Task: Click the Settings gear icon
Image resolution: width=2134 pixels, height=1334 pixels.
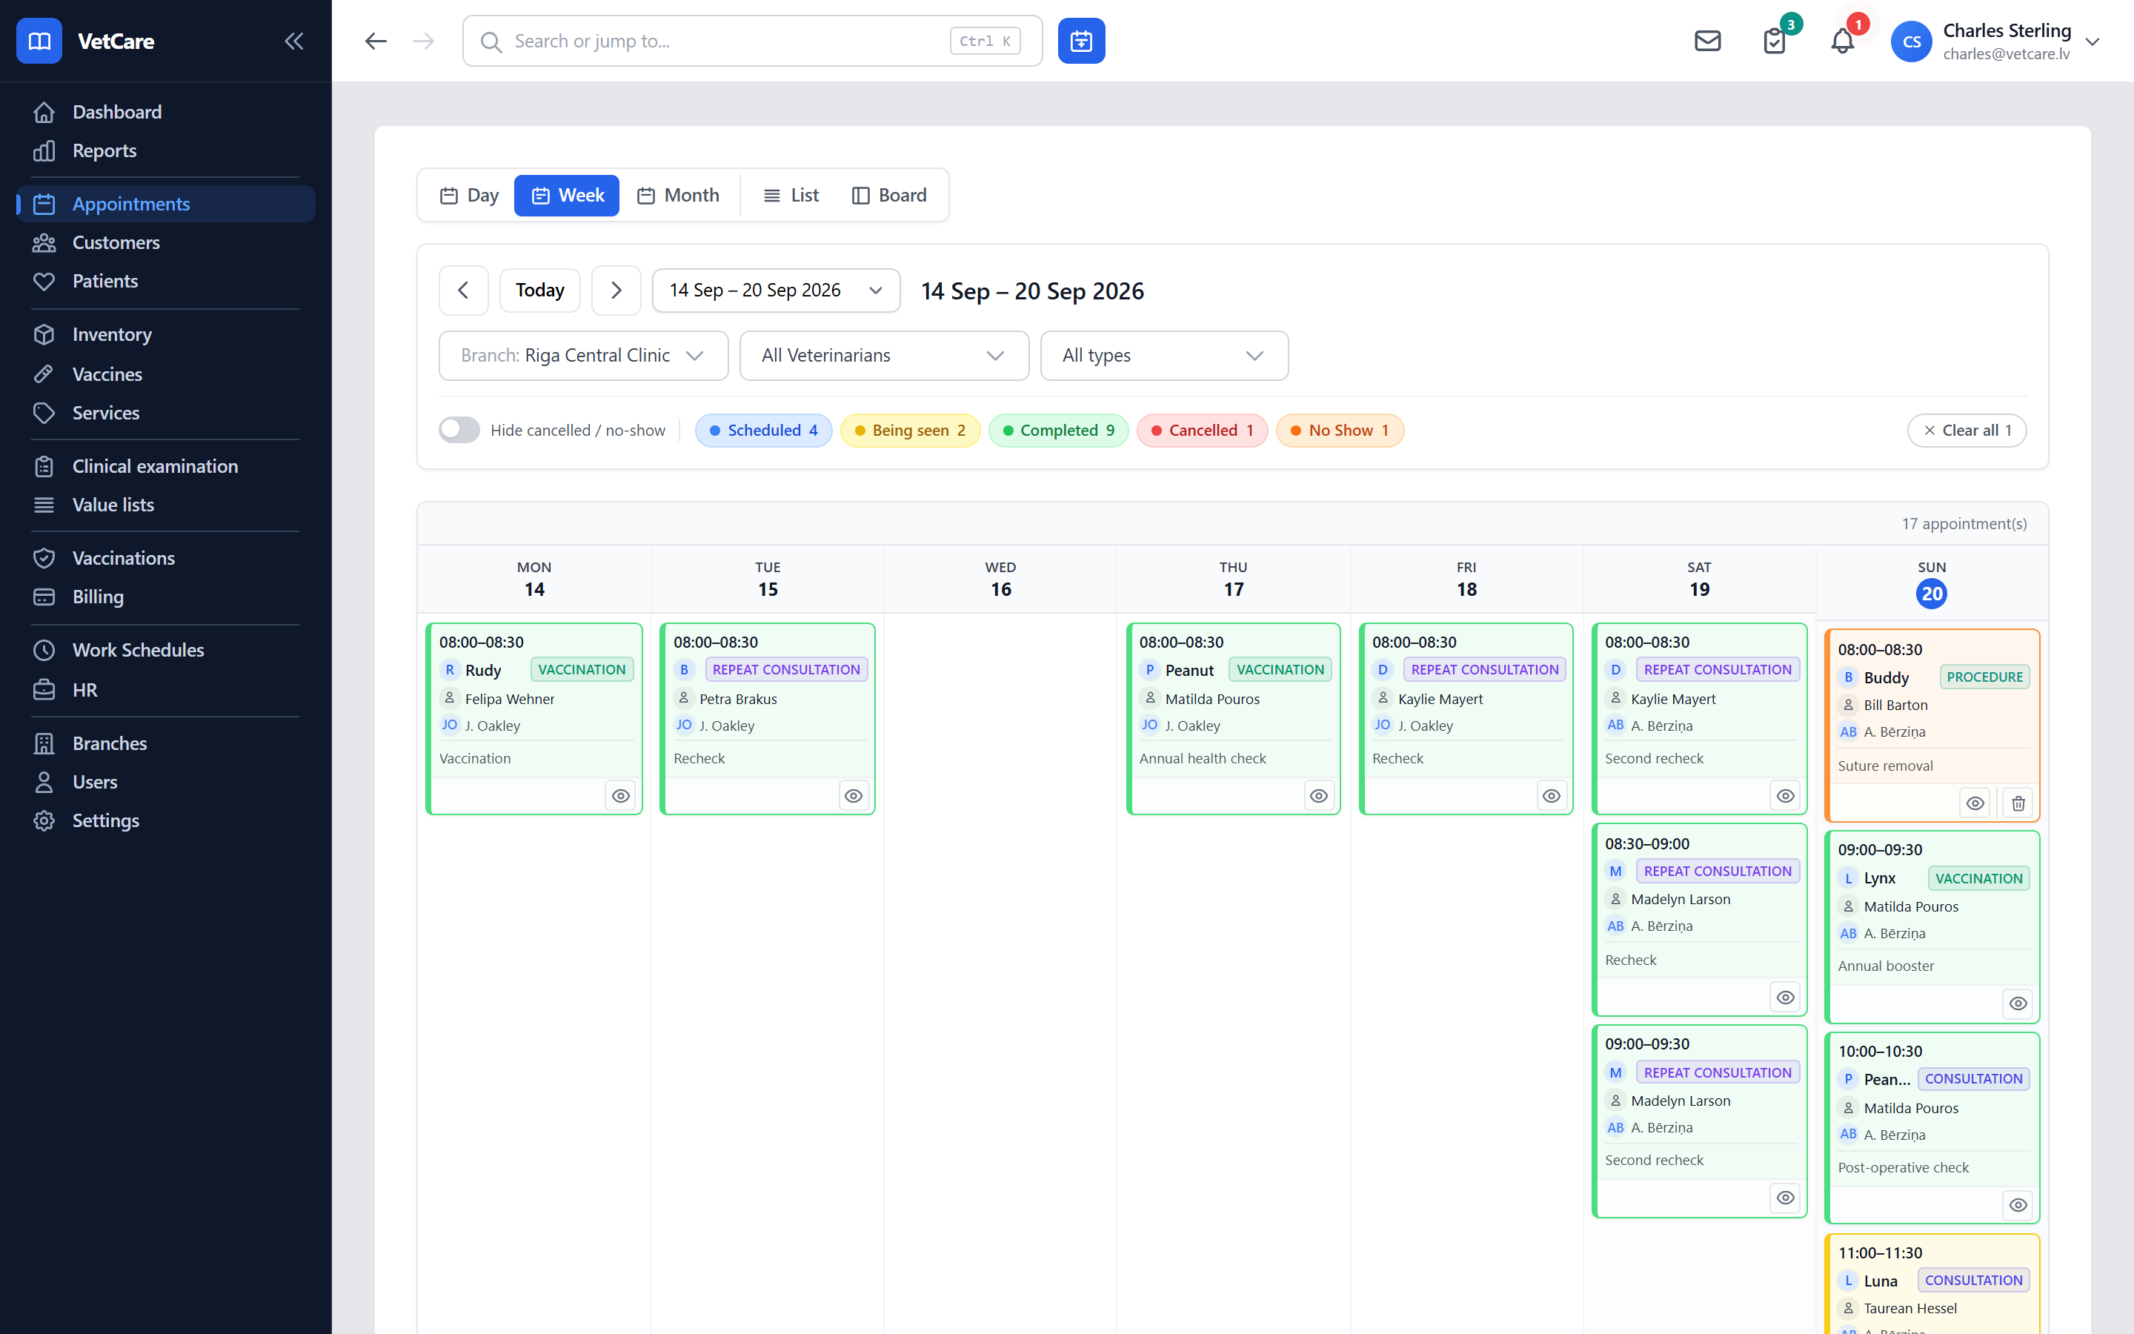Action: 43,820
